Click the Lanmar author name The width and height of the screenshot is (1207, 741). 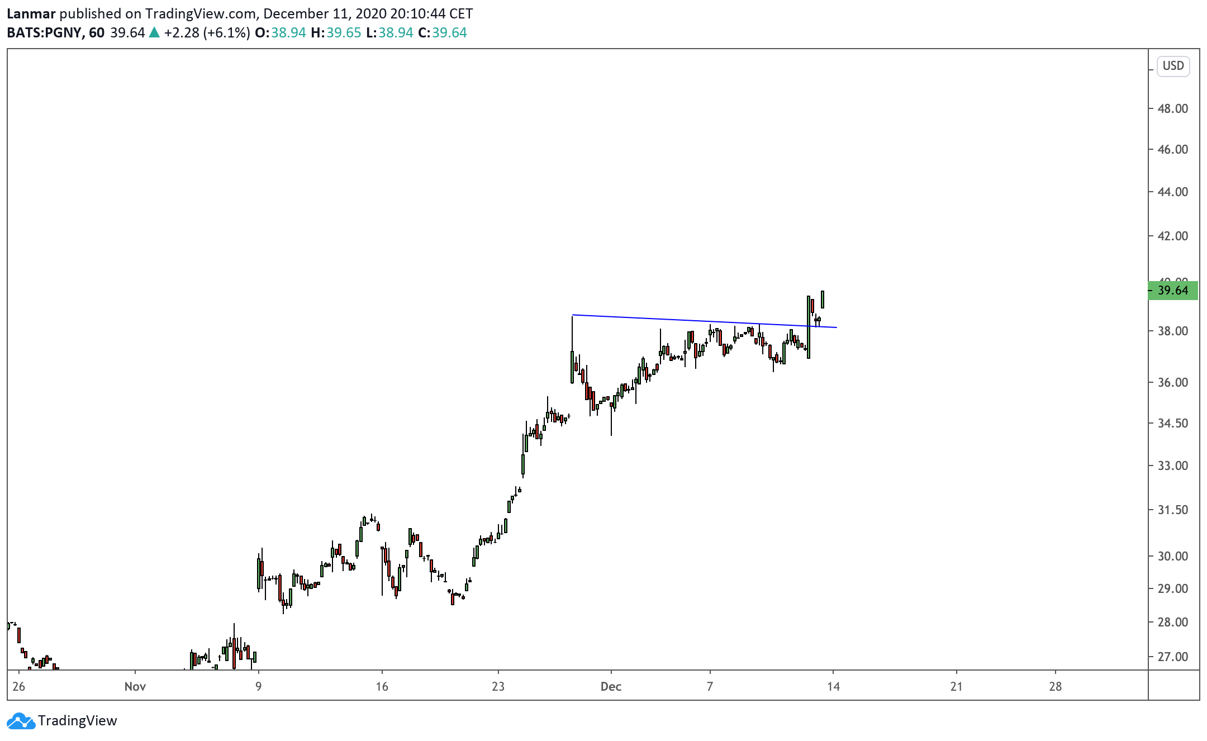(31, 13)
